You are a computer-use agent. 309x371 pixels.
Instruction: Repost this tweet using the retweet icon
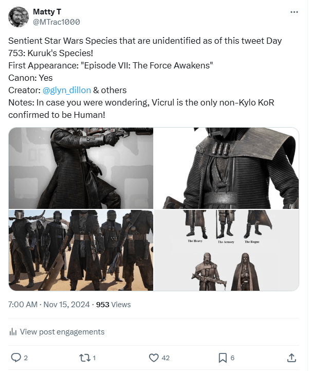[x=84, y=357]
